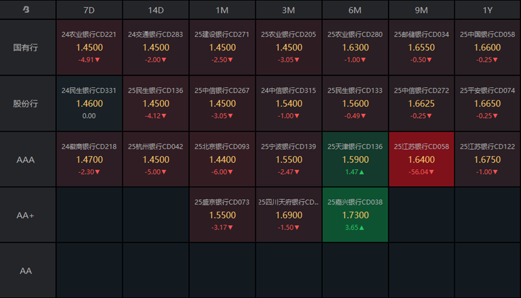Click the logo icon in the top-left corner
Viewport: 521px width, 298px height.
[26, 10]
